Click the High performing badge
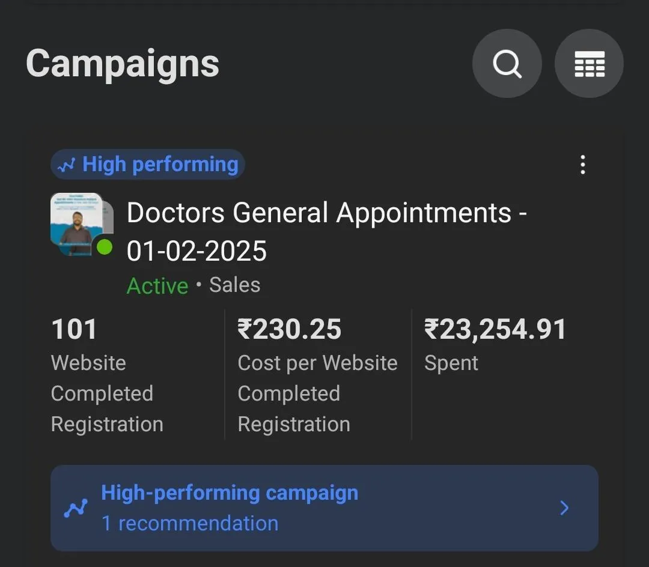The width and height of the screenshot is (649, 567). 148,165
